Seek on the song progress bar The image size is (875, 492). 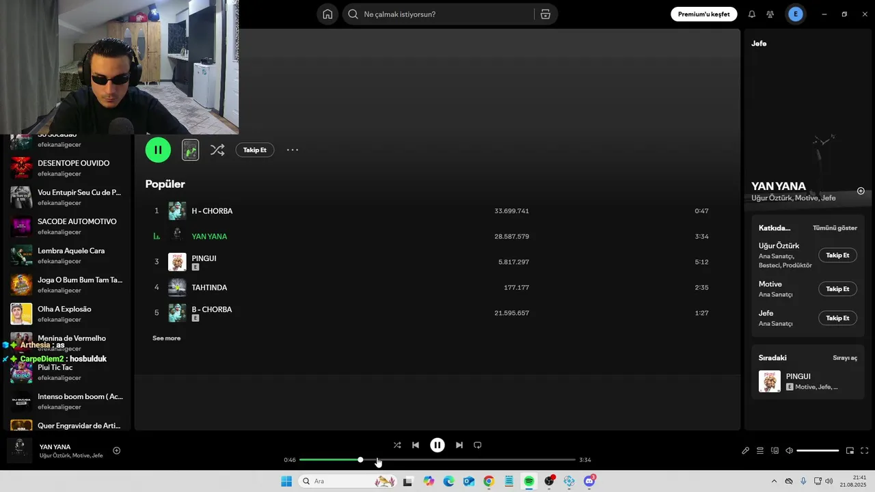pyautogui.click(x=437, y=460)
